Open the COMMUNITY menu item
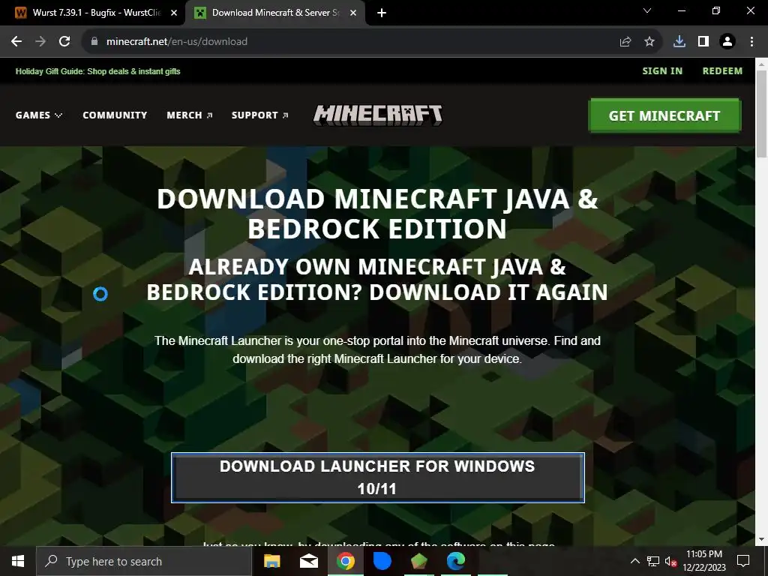The image size is (768, 576). coord(115,115)
